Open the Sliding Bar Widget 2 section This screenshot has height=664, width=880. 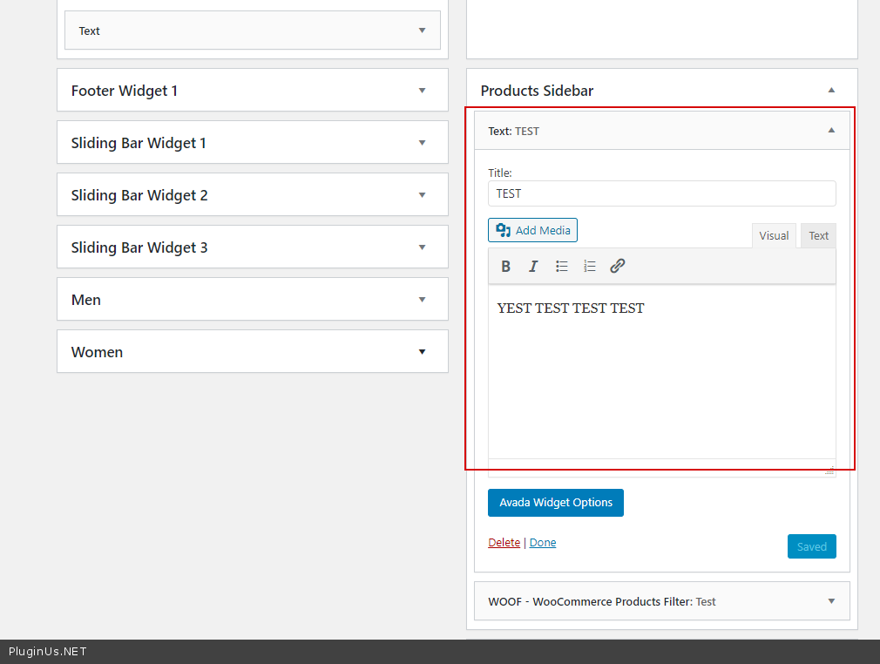coord(422,195)
